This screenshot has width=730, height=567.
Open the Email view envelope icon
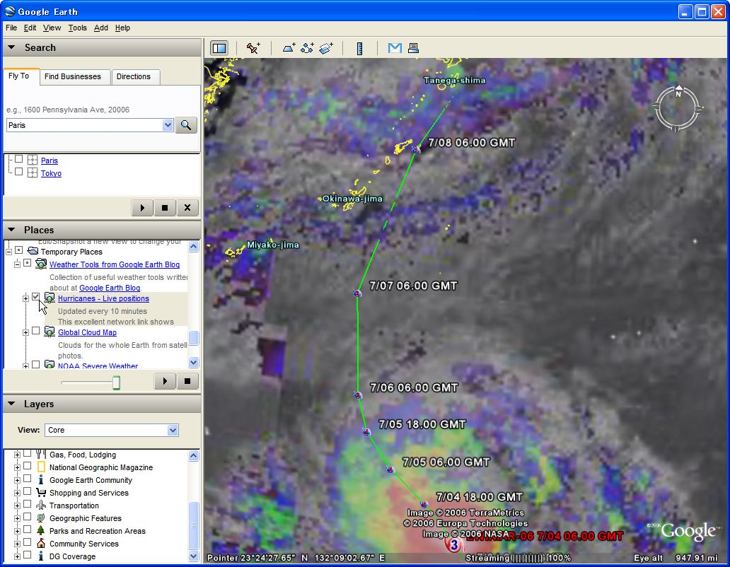395,48
